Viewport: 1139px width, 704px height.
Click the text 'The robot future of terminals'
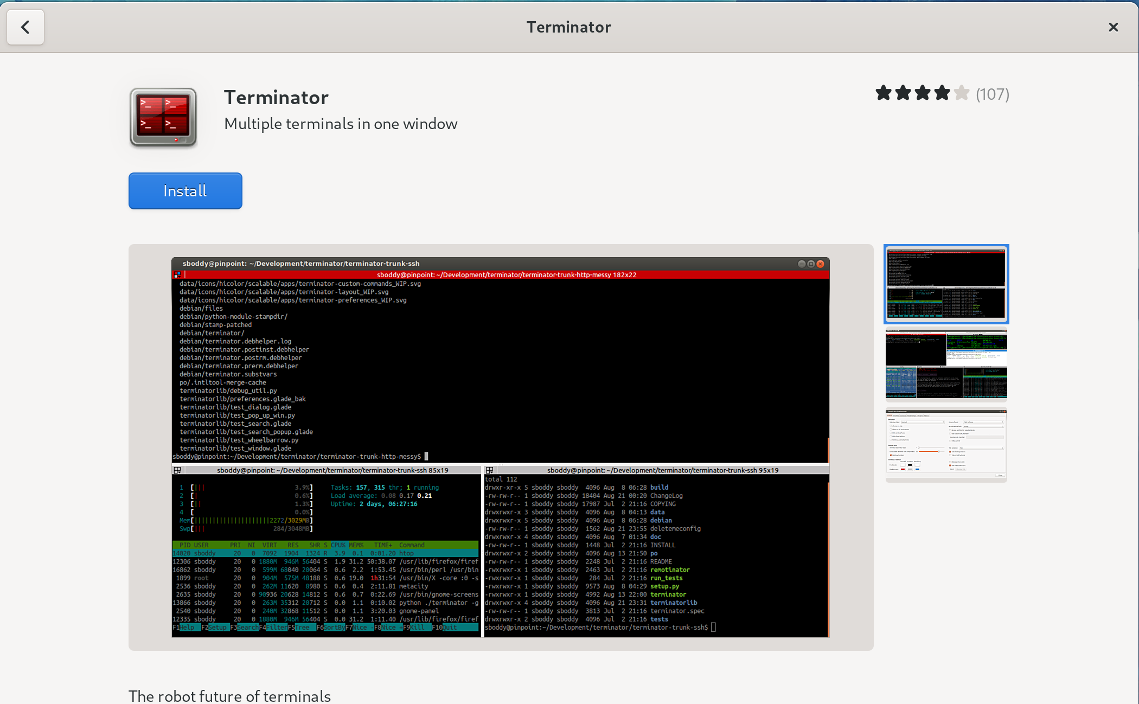coord(229,696)
